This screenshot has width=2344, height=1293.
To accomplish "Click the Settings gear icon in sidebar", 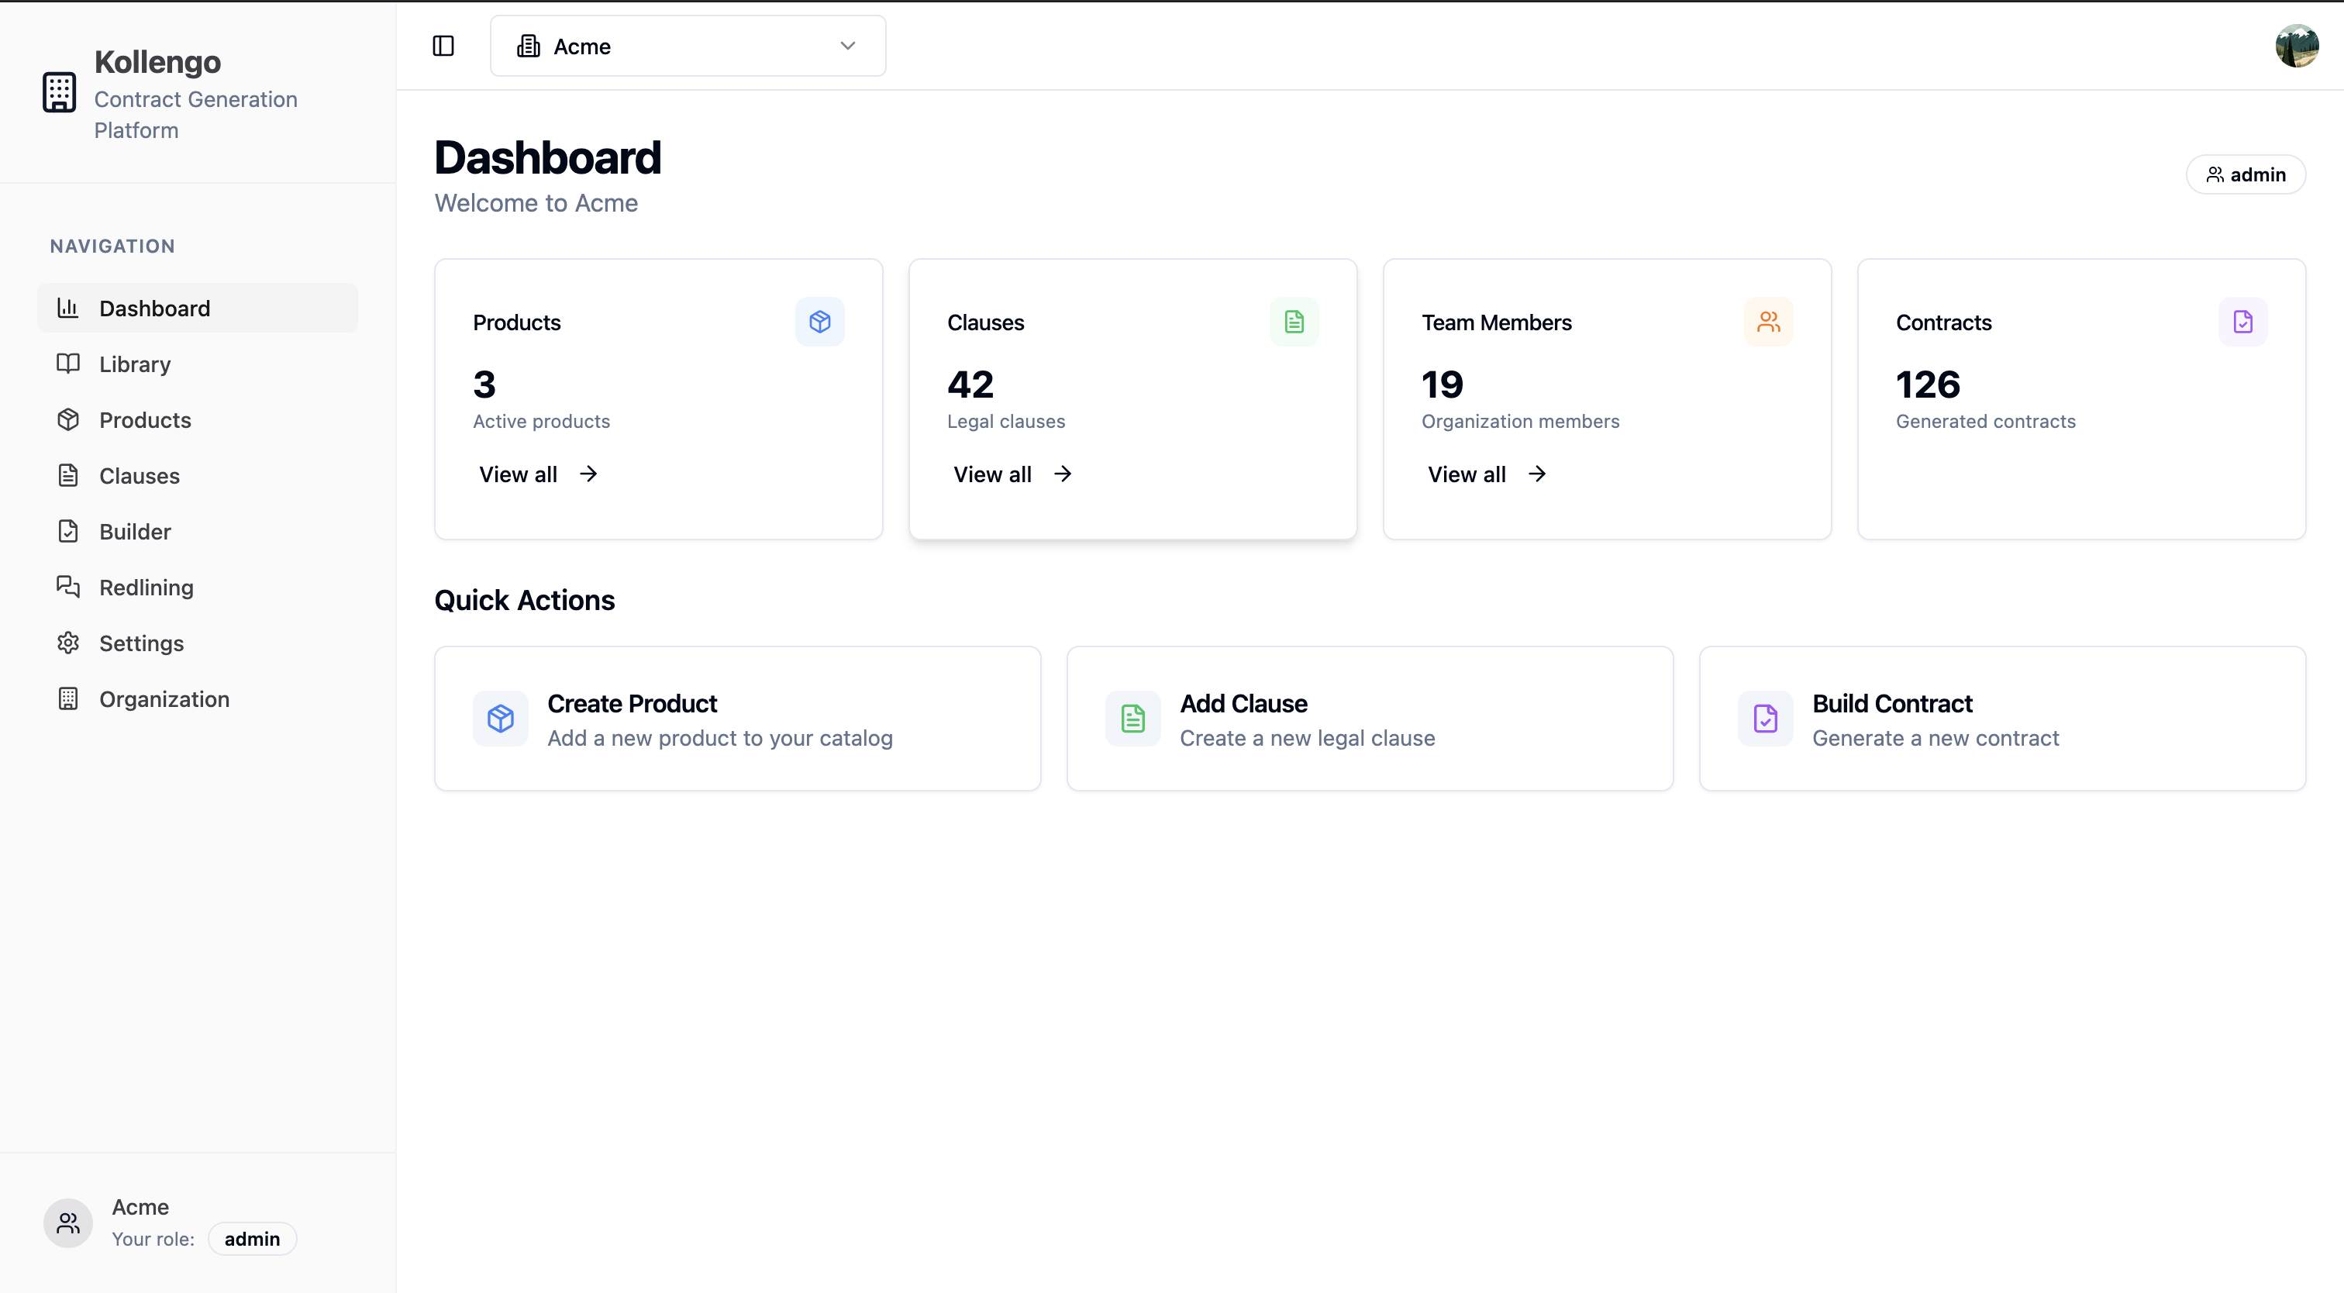I will 68,643.
